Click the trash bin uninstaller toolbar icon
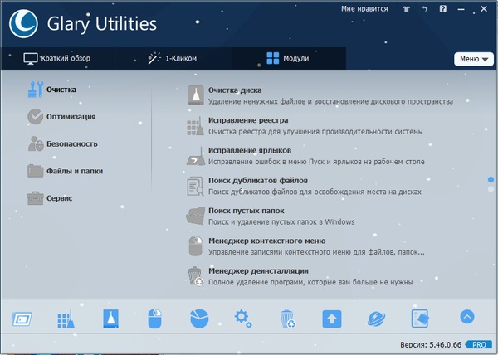 pyautogui.click(x=287, y=318)
